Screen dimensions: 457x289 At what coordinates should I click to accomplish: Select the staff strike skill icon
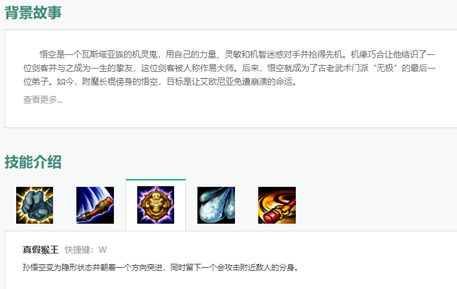pyautogui.click(x=95, y=205)
